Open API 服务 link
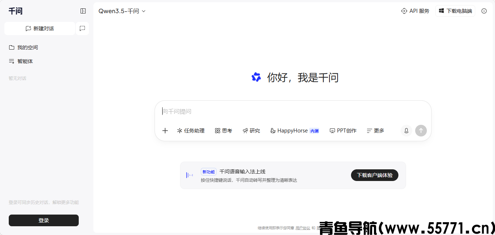Image resolution: width=495 pixels, height=235 pixels. 415,11
